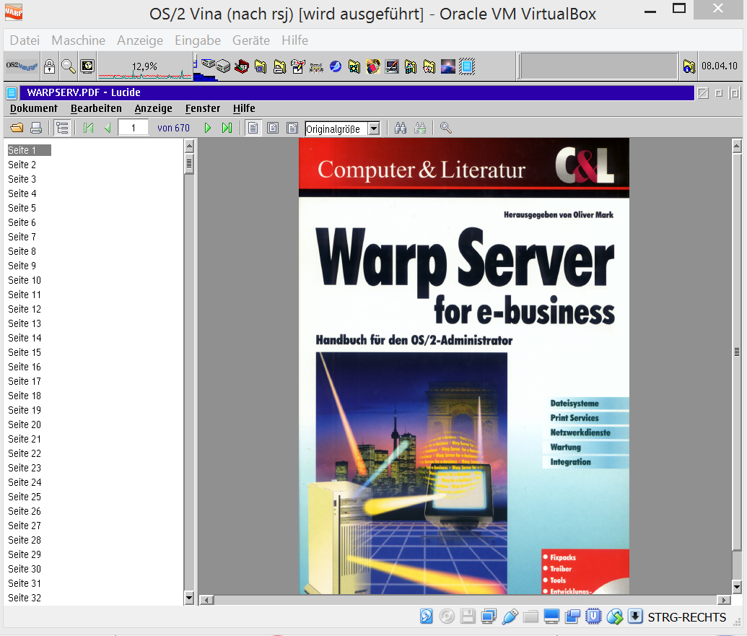Open a document via the folder icon
This screenshot has height=636, width=747.
tap(17, 128)
